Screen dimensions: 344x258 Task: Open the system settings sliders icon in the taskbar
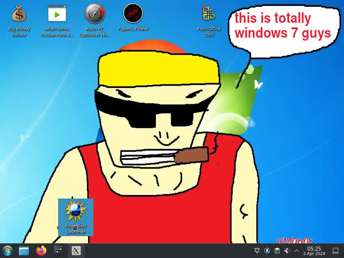(x=58, y=251)
